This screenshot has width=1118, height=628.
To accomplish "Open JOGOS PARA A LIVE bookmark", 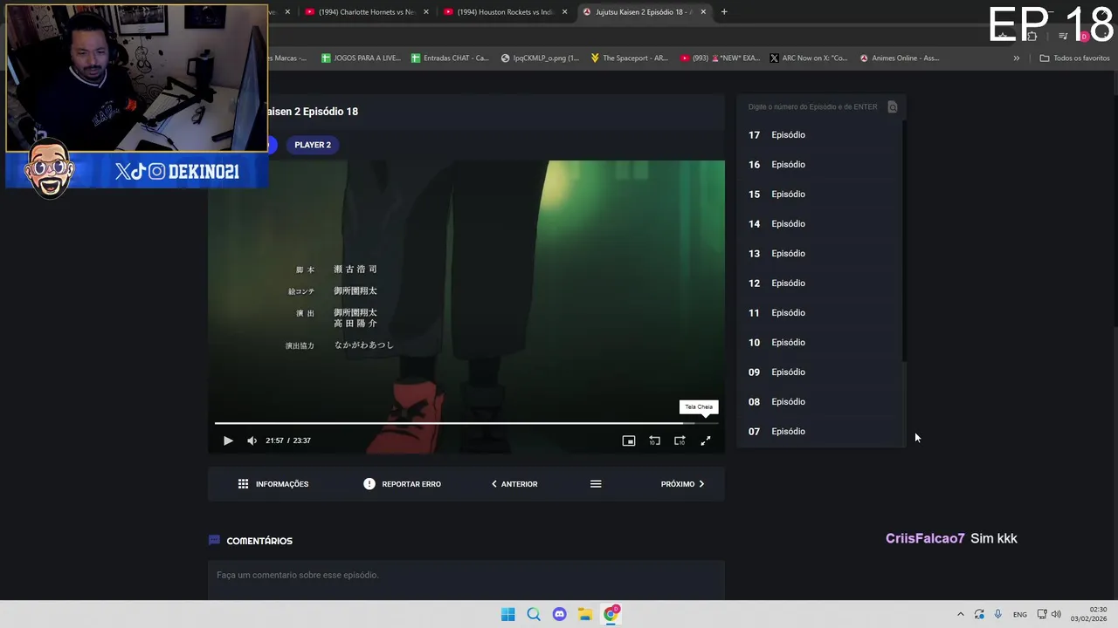I will (x=361, y=58).
